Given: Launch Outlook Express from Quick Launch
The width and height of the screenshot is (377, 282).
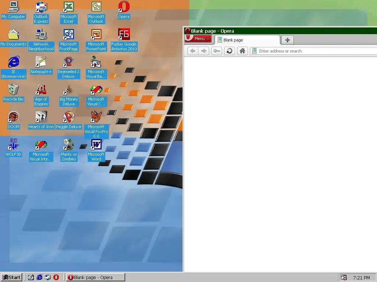Looking at the screenshot, I should pos(48,278).
